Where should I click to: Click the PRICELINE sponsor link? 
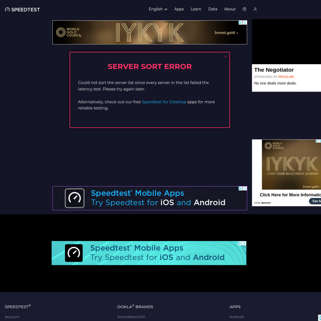[x=286, y=77]
